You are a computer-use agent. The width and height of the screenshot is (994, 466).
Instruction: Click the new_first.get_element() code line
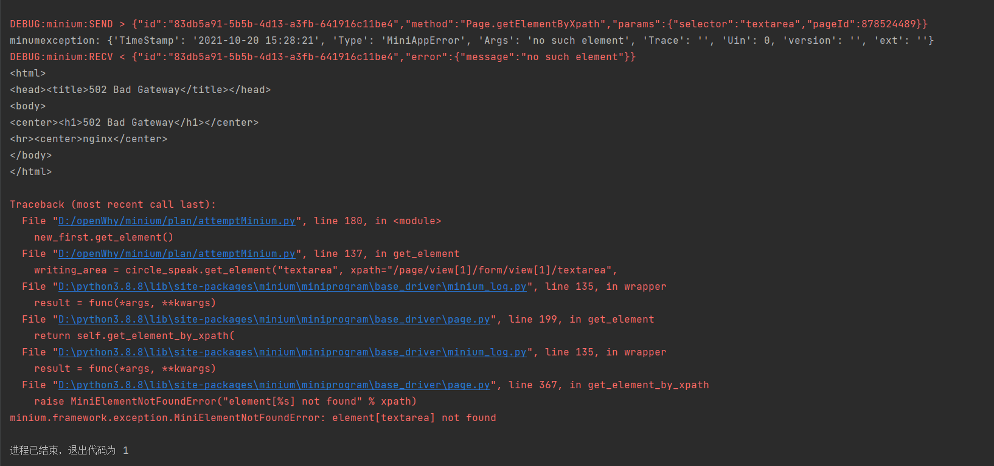[103, 238]
